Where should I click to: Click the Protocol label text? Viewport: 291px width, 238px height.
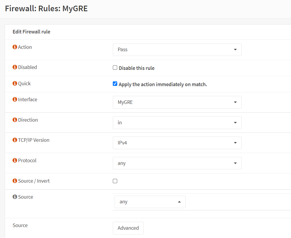27,160
